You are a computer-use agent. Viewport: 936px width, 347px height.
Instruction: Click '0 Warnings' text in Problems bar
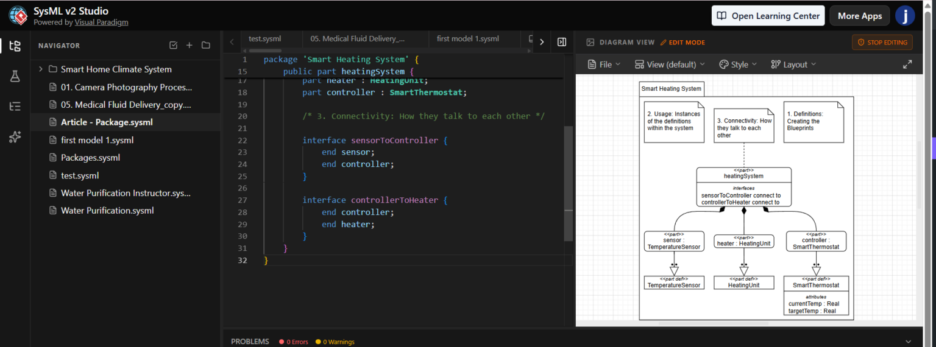339,342
